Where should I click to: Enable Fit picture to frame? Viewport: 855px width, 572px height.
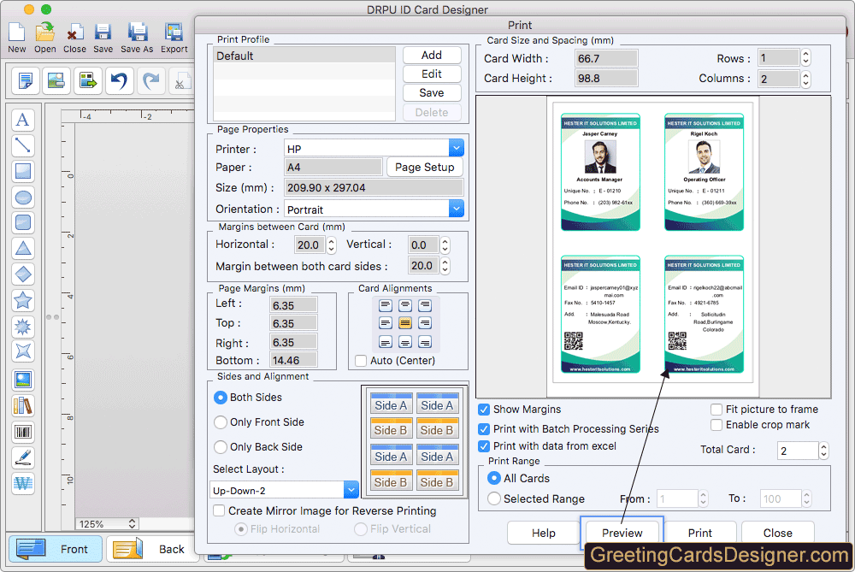tap(716, 409)
